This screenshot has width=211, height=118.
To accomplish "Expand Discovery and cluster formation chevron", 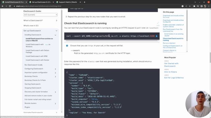I will point(55,92).
